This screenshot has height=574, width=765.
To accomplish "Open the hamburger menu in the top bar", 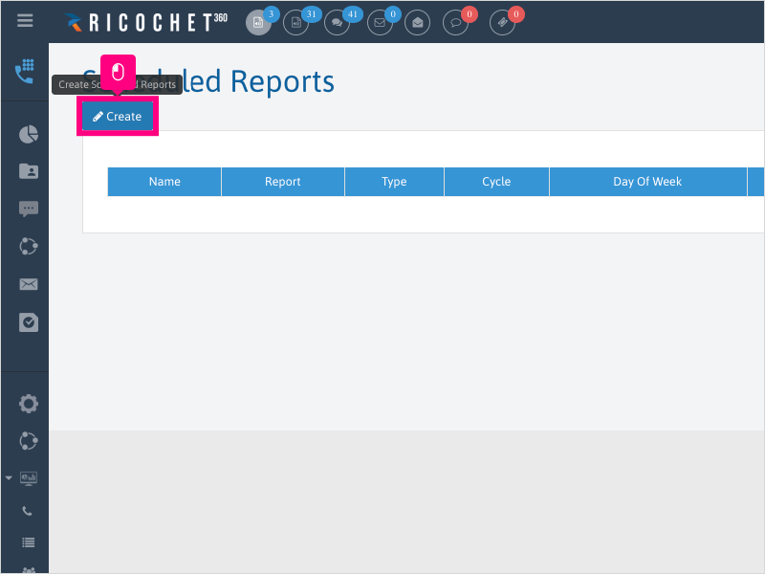I will 25,20.
